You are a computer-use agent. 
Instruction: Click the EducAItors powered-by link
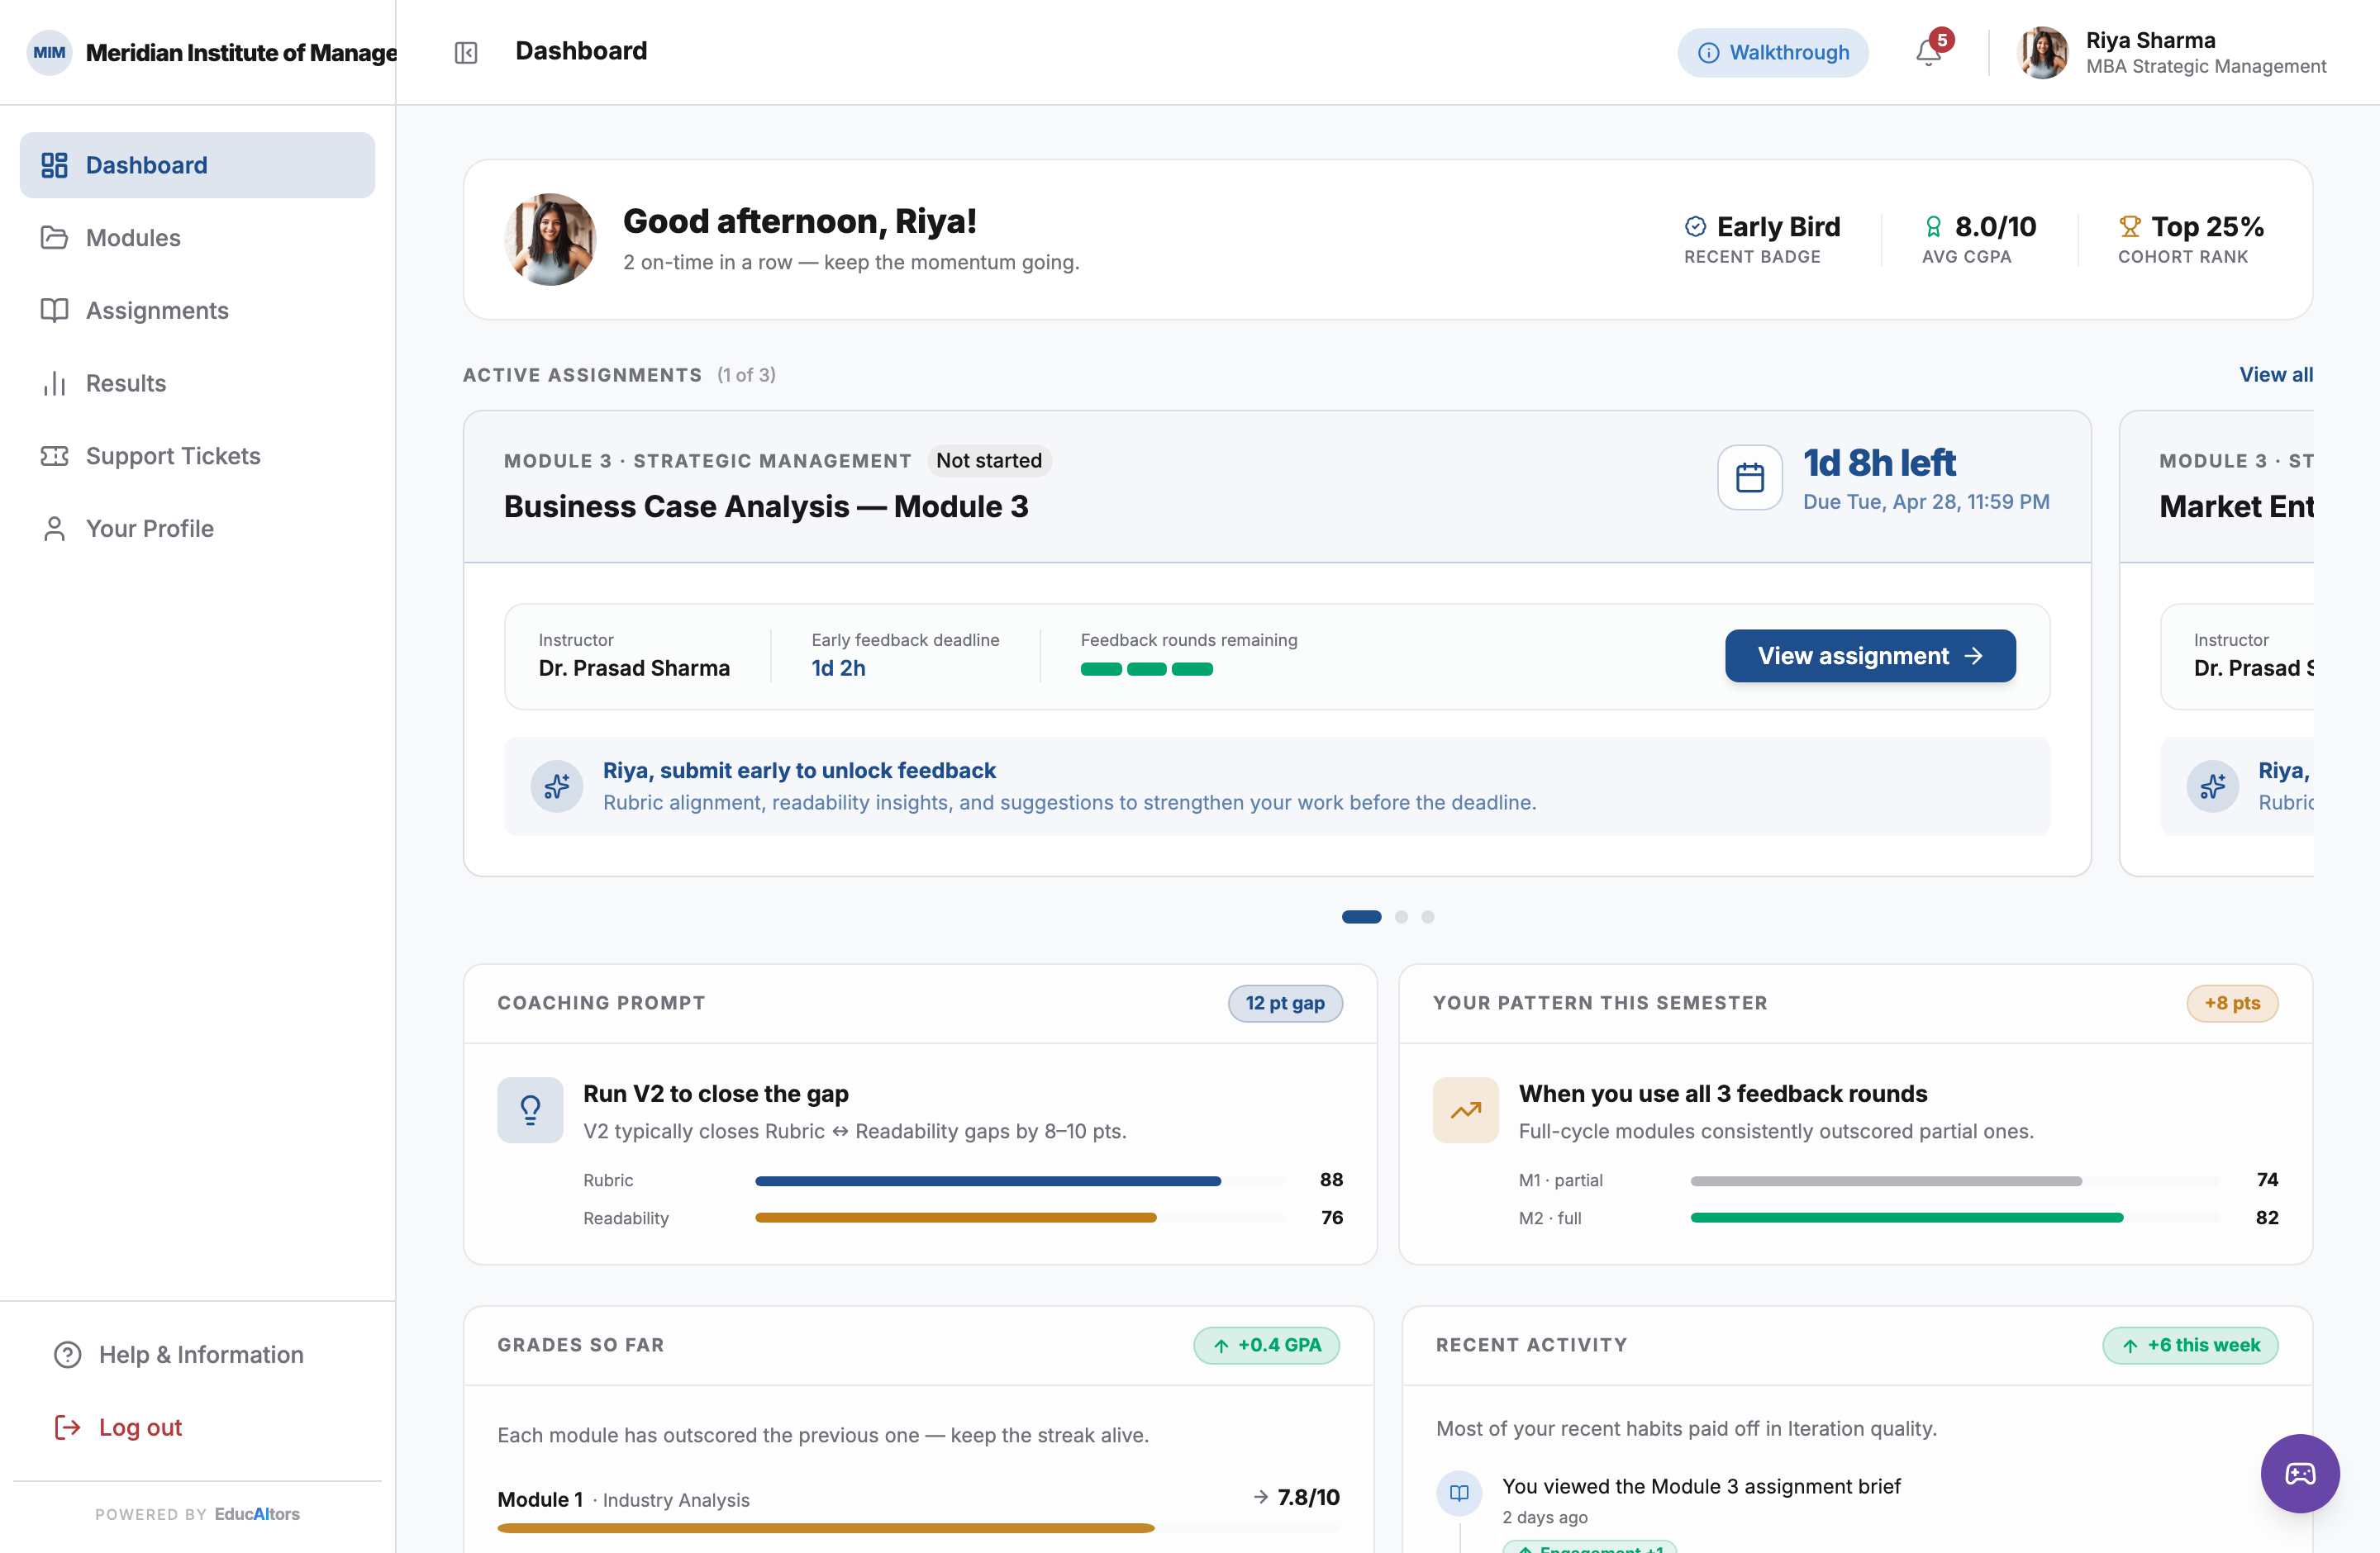coord(257,1514)
